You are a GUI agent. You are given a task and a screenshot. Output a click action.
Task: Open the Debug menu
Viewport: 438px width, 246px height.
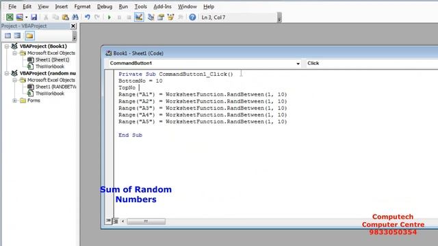click(x=105, y=6)
